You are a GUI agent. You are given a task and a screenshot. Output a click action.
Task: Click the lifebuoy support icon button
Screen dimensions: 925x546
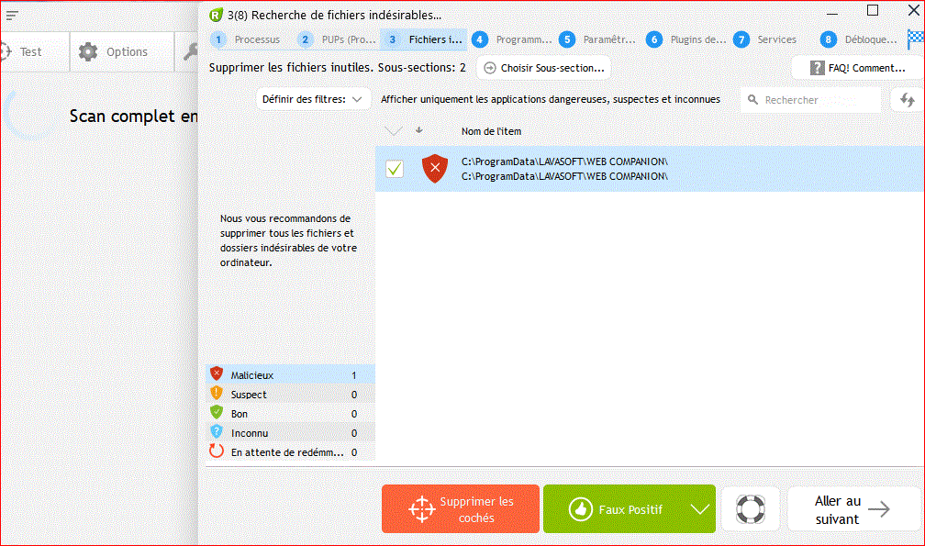click(x=751, y=509)
